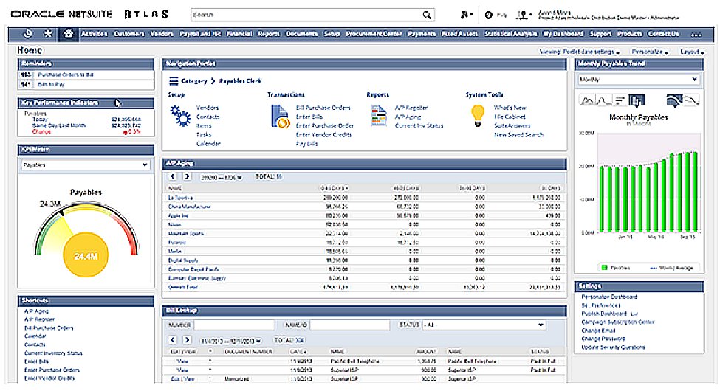Click the Bill Purchase Orders transaction link
The width and height of the screenshot is (720, 391).
click(x=323, y=108)
